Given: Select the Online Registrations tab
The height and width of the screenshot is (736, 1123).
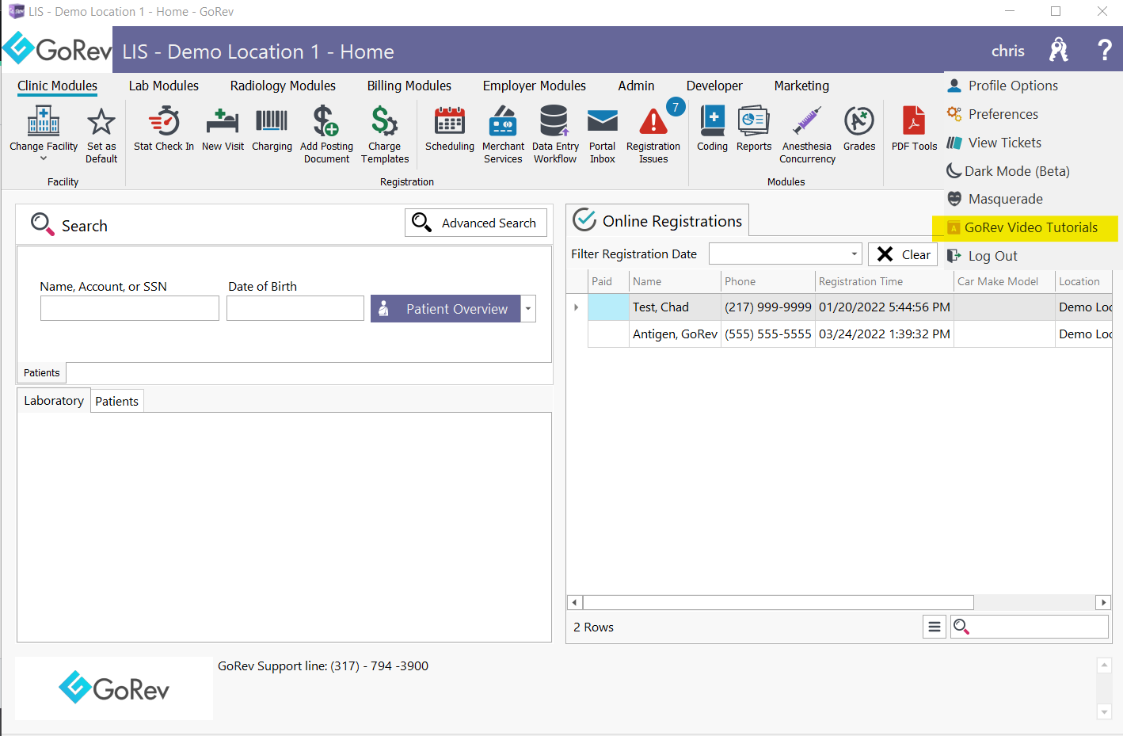Looking at the screenshot, I should pyautogui.click(x=657, y=220).
